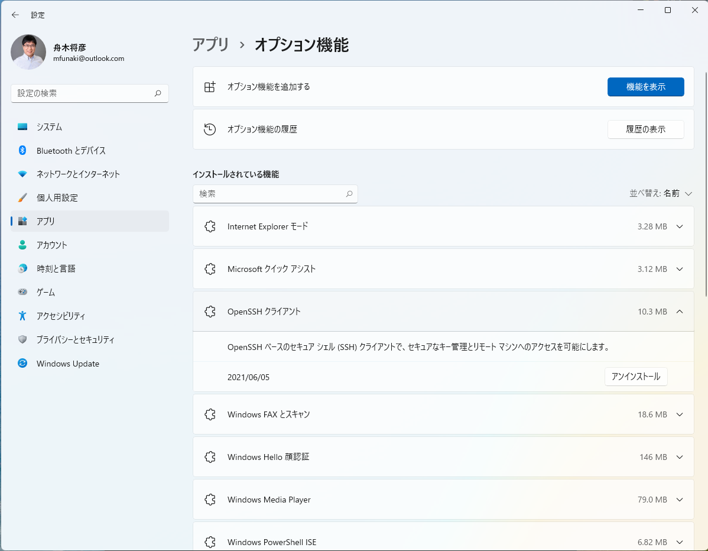Viewport: 708px width, 551px height.
Task: Expand the Windows Media Player entry
Action: 680,499
